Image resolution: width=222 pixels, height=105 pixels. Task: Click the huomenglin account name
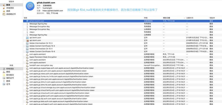pyautogui.click(x=48, y=8)
